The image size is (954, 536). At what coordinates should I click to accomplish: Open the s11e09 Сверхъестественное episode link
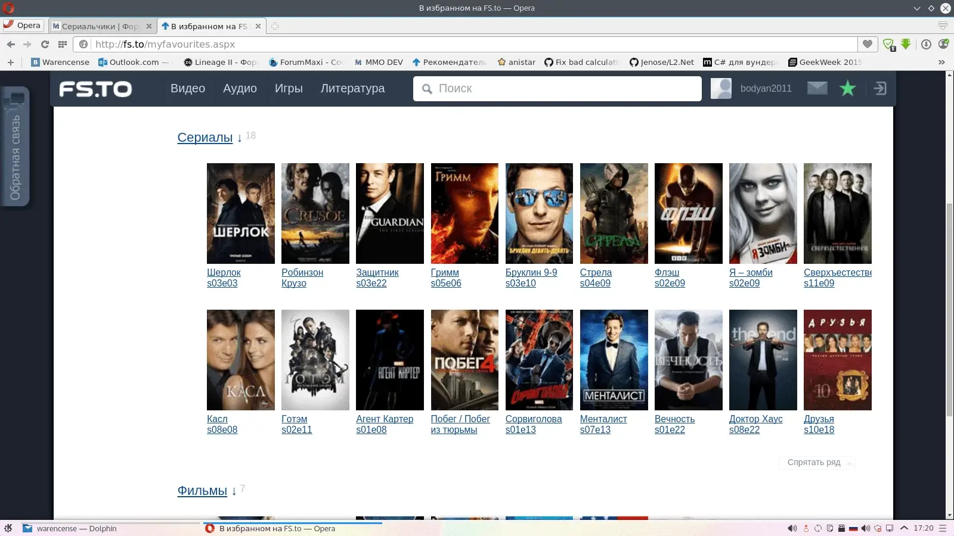819,283
